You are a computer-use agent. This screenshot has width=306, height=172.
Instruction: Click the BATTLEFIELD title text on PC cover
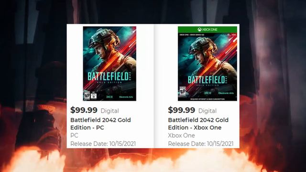tap(108, 76)
